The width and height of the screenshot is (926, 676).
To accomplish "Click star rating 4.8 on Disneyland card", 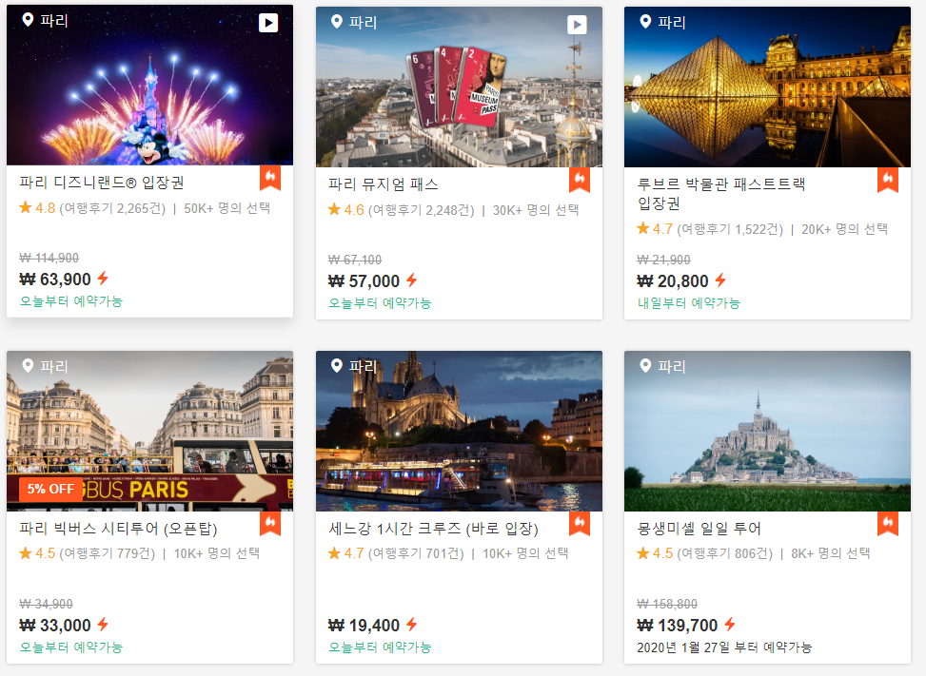I will pyautogui.click(x=37, y=207).
